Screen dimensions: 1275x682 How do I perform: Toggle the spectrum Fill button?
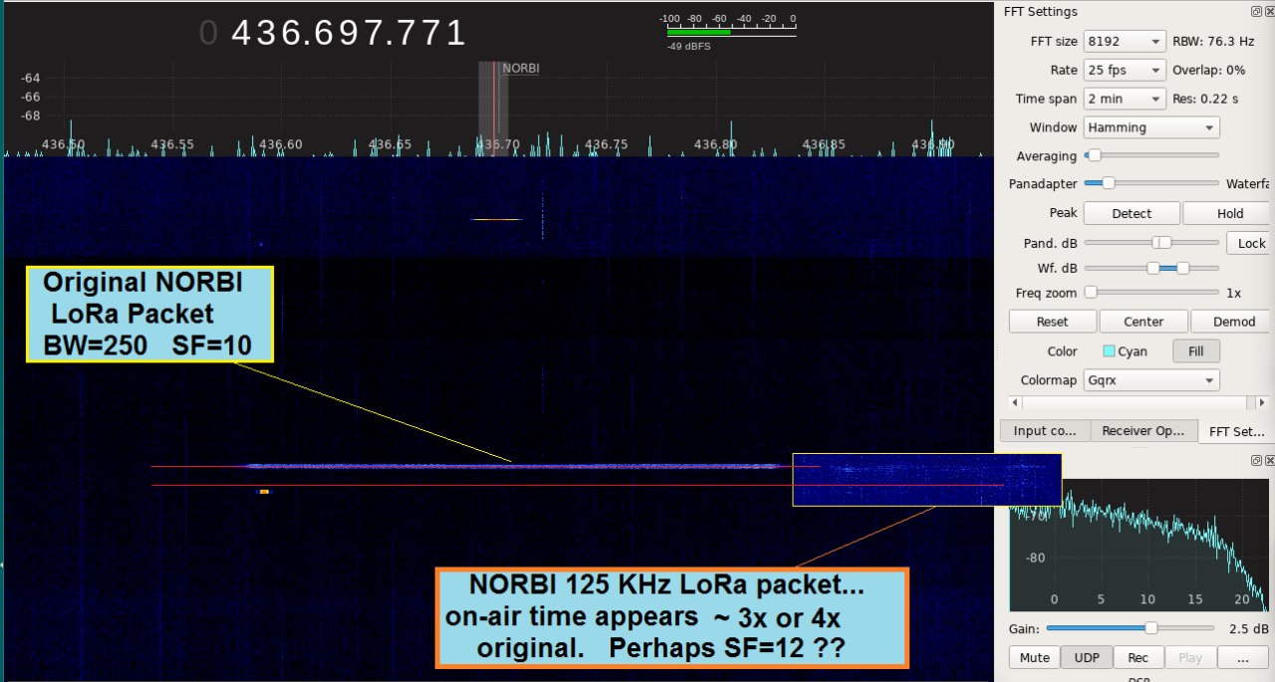coord(1195,351)
